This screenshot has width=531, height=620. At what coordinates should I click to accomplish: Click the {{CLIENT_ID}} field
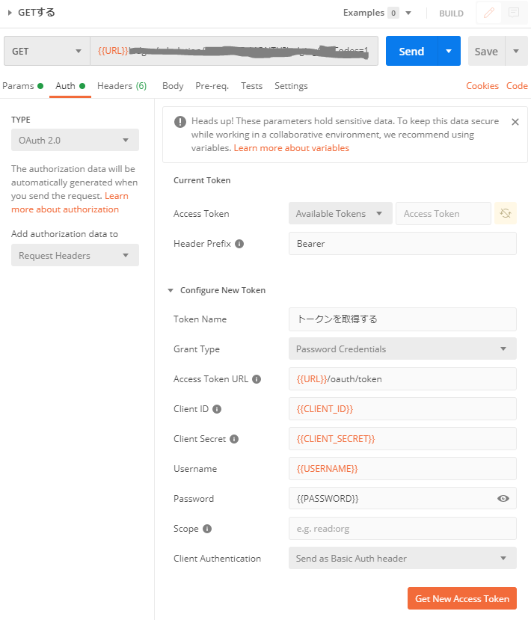pyautogui.click(x=402, y=409)
